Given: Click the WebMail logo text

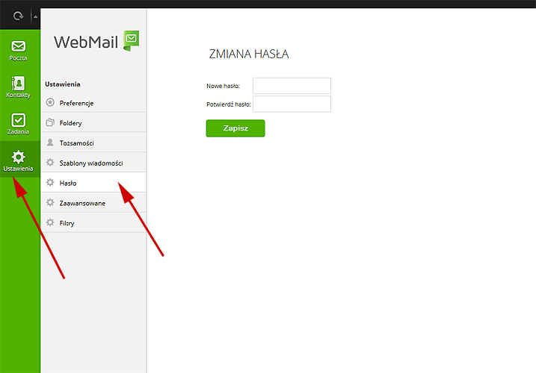Looking at the screenshot, I should coord(86,43).
